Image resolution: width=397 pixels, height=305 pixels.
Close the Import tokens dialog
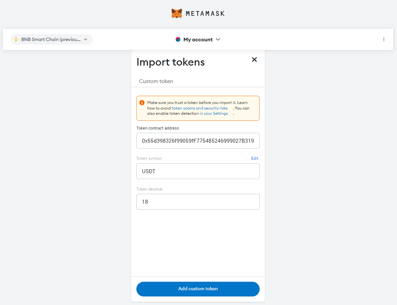click(x=254, y=59)
